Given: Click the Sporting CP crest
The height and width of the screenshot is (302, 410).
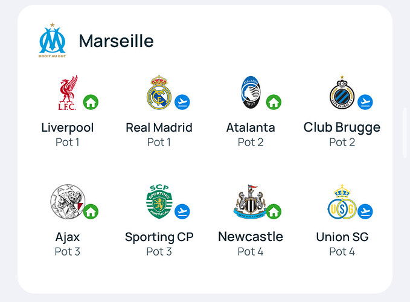Looking at the screenshot, I should [159, 201].
